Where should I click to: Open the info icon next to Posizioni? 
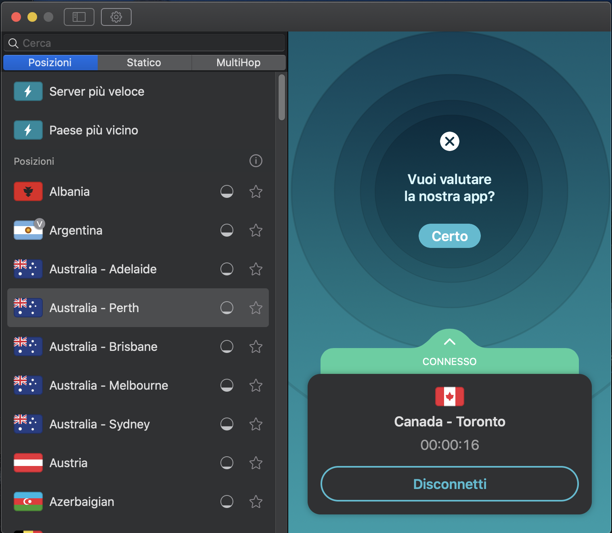[256, 161]
